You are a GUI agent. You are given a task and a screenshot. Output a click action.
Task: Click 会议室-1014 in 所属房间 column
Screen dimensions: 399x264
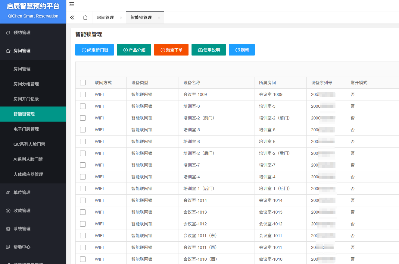click(x=271, y=200)
